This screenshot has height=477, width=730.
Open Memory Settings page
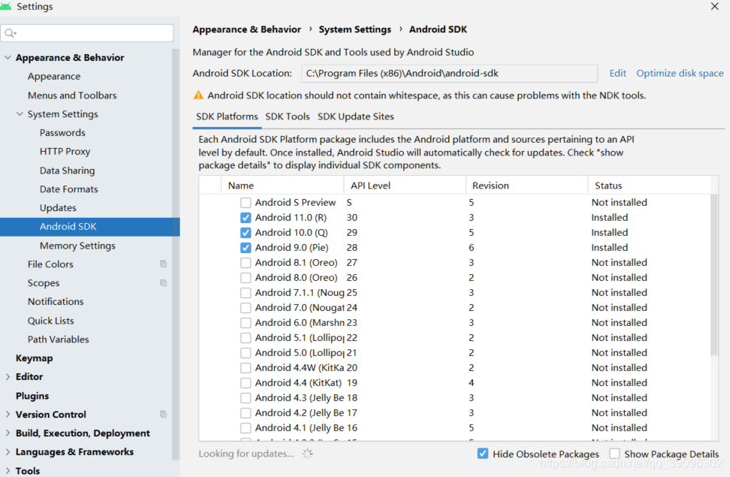[x=77, y=246]
